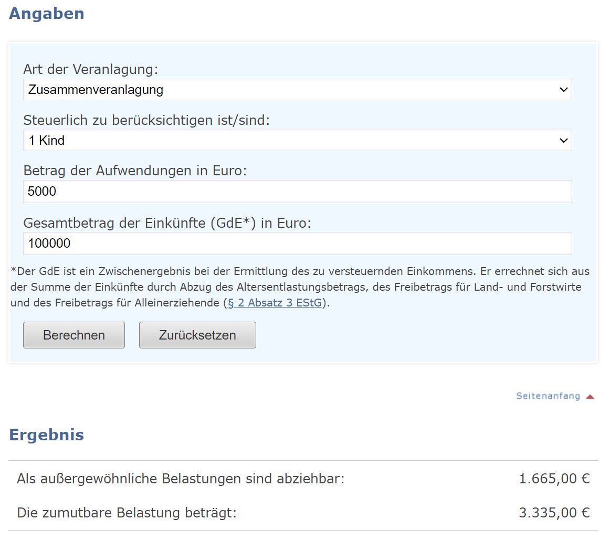Click the chevron on the Kinder selection field

point(564,140)
